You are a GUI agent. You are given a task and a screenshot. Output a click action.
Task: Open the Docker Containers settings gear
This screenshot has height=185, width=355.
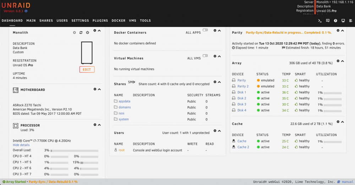pyautogui.click(x=215, y=31)
